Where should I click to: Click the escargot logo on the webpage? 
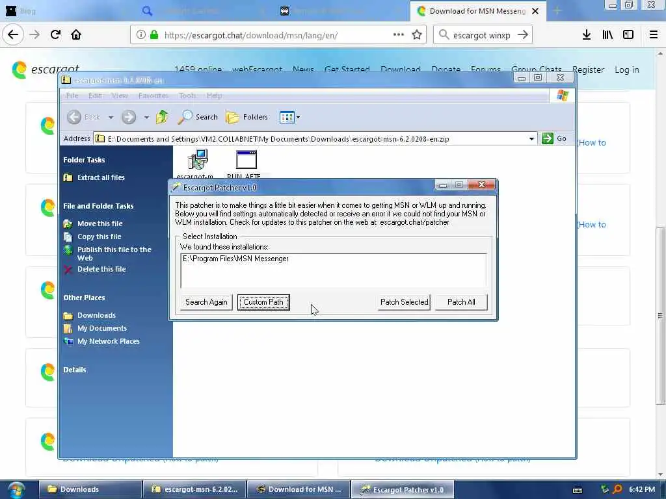point(46,70)
